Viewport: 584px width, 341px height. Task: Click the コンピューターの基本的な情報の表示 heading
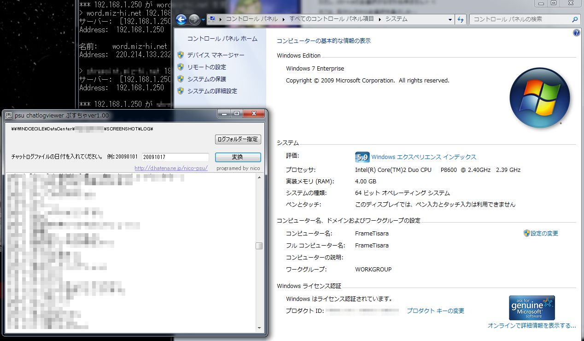point(324,41)
